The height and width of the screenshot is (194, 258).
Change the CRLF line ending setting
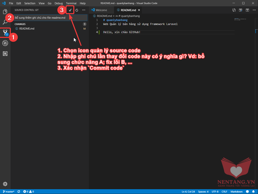(x=224, y=192)
